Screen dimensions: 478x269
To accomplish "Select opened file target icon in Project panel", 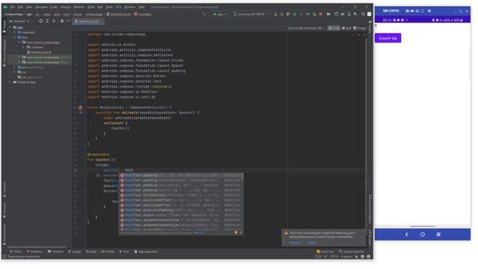I will pyautogui.click(x=40, y=21).
